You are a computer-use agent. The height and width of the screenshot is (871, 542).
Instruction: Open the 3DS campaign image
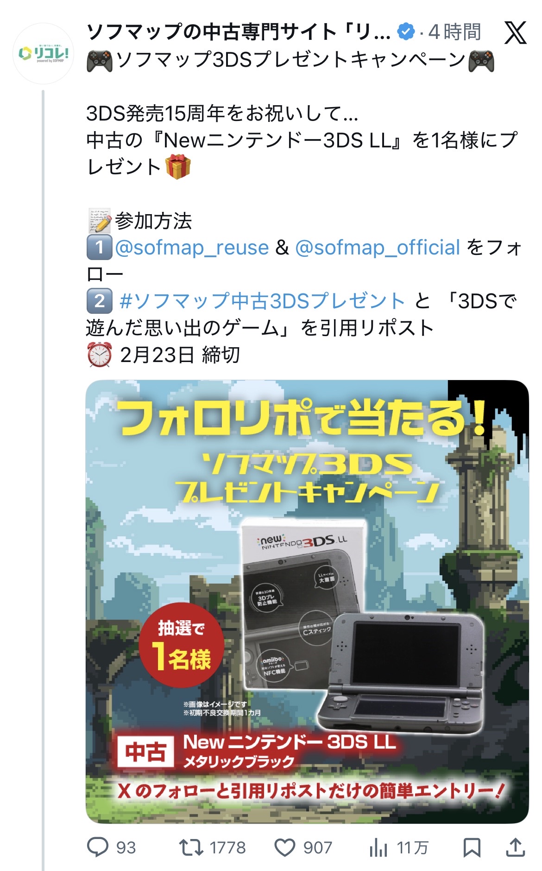[x=307, y=602]
